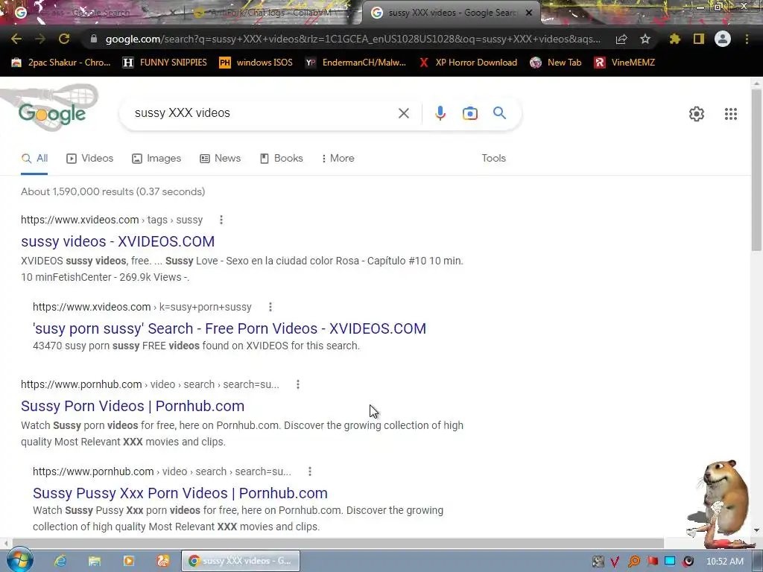Viewport: 763px width, 572px height.
Task: Open the 2pac Shakur bookmark
Action: pyautogui.click(x=61, y=63)
